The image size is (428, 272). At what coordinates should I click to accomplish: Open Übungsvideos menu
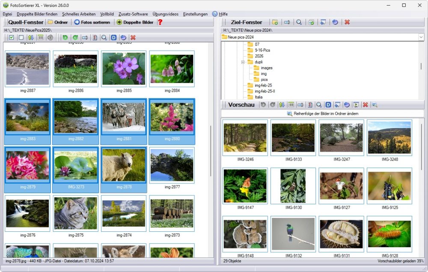click(x=165, y=14)
